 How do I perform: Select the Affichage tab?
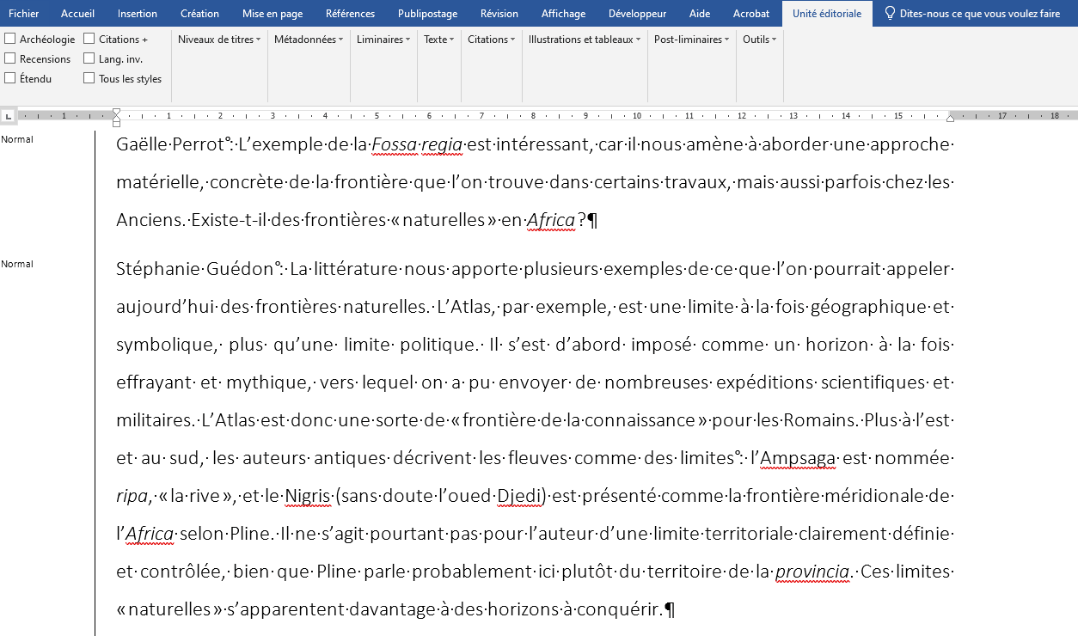564,14
